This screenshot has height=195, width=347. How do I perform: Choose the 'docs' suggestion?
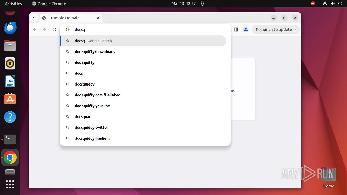coord(143,73)
